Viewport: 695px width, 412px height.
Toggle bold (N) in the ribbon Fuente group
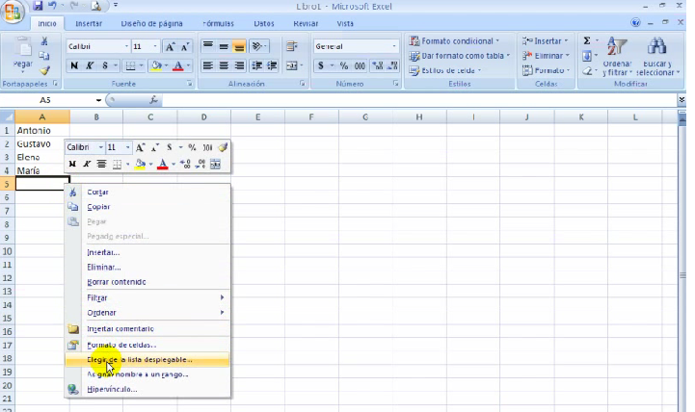pyautogui.click(x=74, y=65)
